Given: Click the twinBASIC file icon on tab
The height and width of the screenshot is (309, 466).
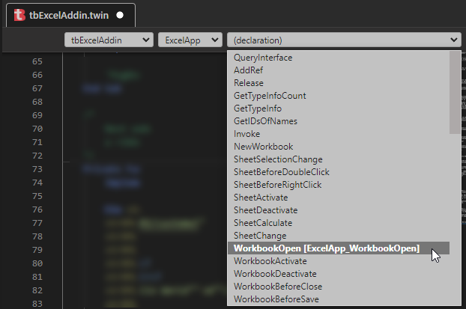Looking at the screenshot, I should 19,15.
